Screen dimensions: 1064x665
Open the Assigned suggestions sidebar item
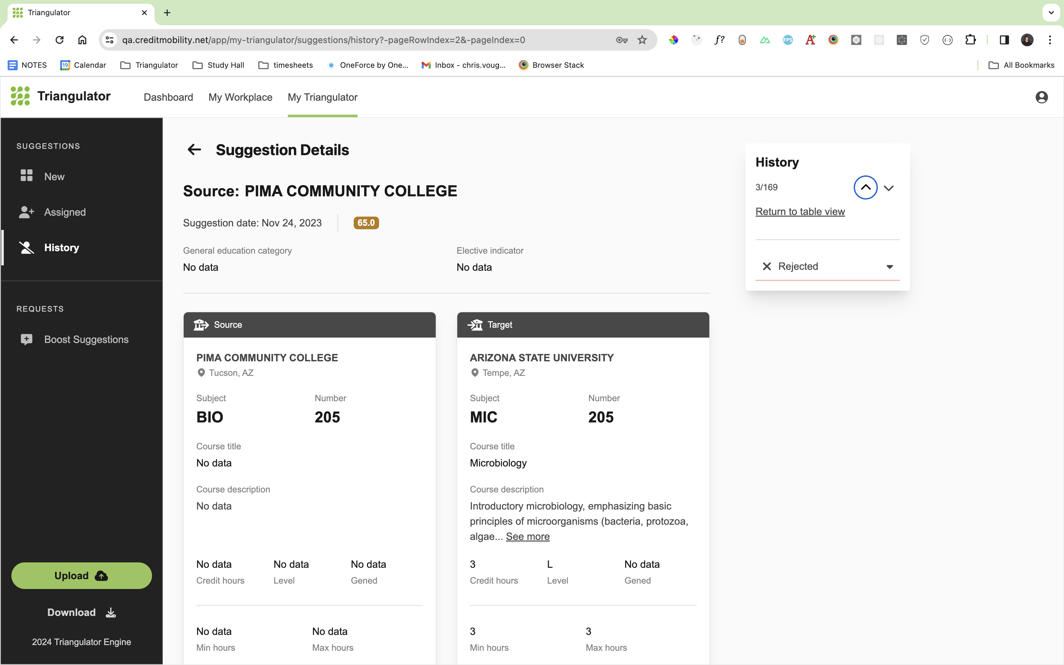pyautogui.click(x=65, y=212)
